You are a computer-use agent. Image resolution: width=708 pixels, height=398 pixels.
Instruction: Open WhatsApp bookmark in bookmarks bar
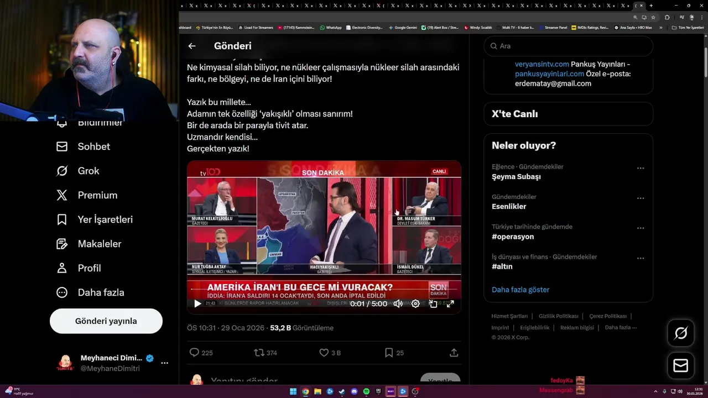331,27
